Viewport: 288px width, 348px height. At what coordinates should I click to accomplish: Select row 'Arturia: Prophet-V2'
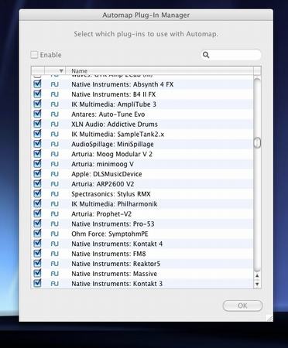click(142, 214)
